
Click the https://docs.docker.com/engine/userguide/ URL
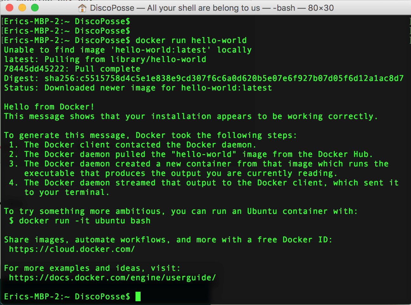tap(112, 278)
